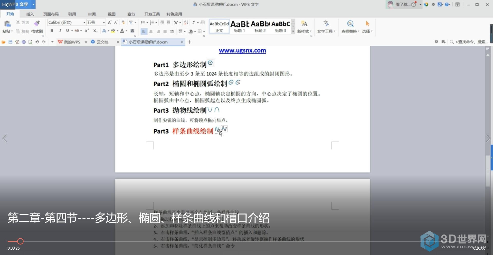Click the text highlight color marker
Image resolution: width=493 pixels, height=255 pixels.
click(113, 31)
